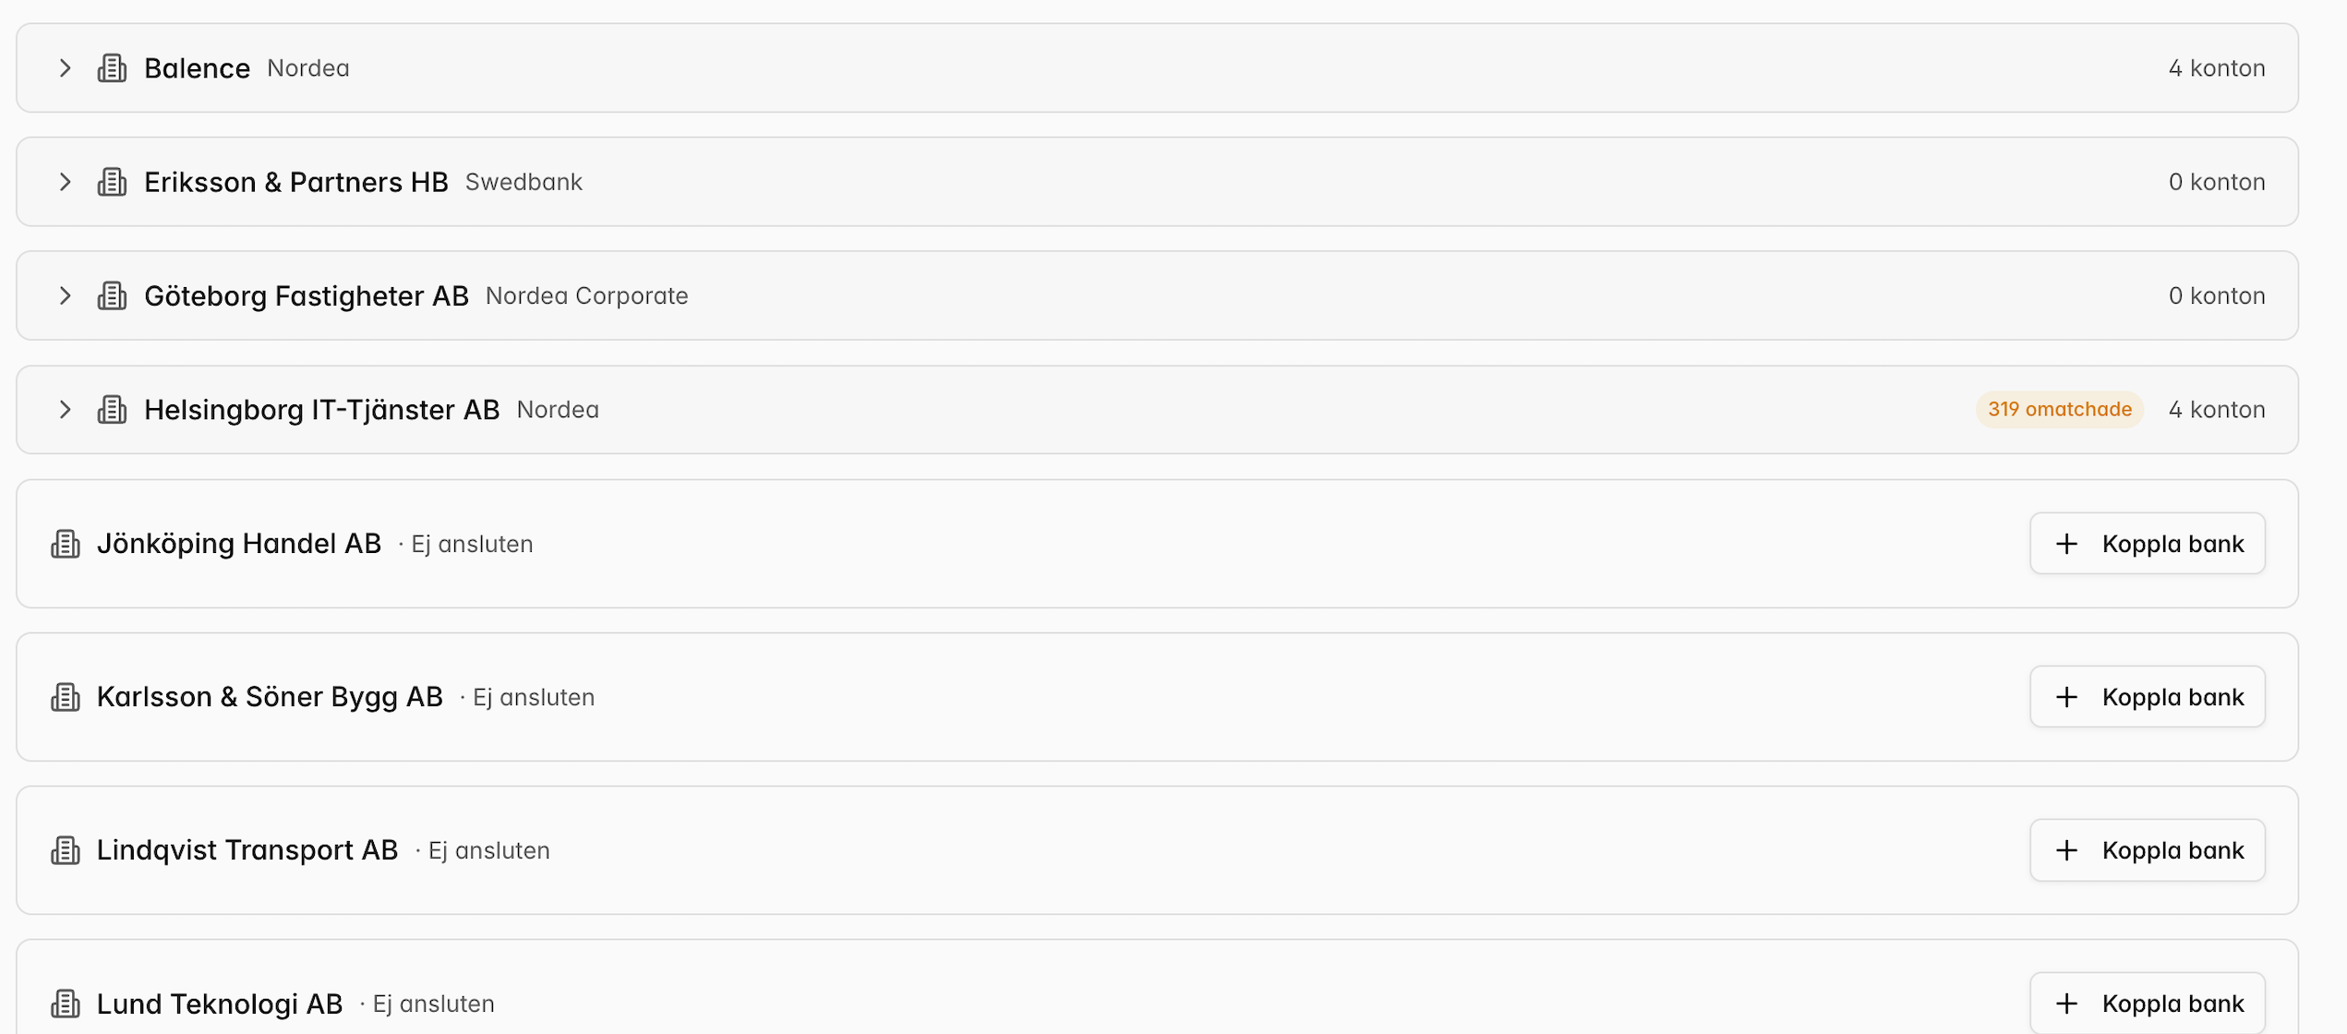The image size is (2347, 1034).
Task: Click the building icon beside Lindqvist Transport AB
Action: (65, 850)
